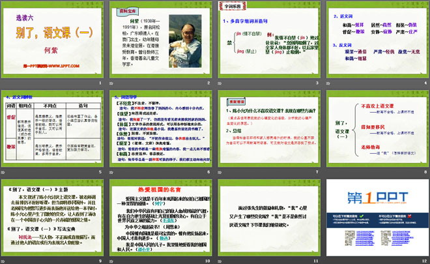The image size is (430, 264).
Task: Click the animation star under slide 3
Action: pyautogui.click(x=220, y=83)
